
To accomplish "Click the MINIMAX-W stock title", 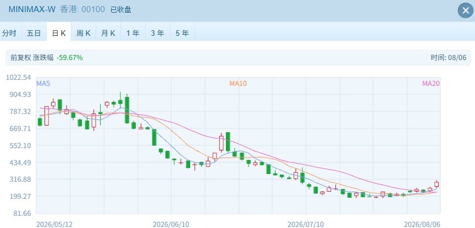I will [x=32, y=9].
